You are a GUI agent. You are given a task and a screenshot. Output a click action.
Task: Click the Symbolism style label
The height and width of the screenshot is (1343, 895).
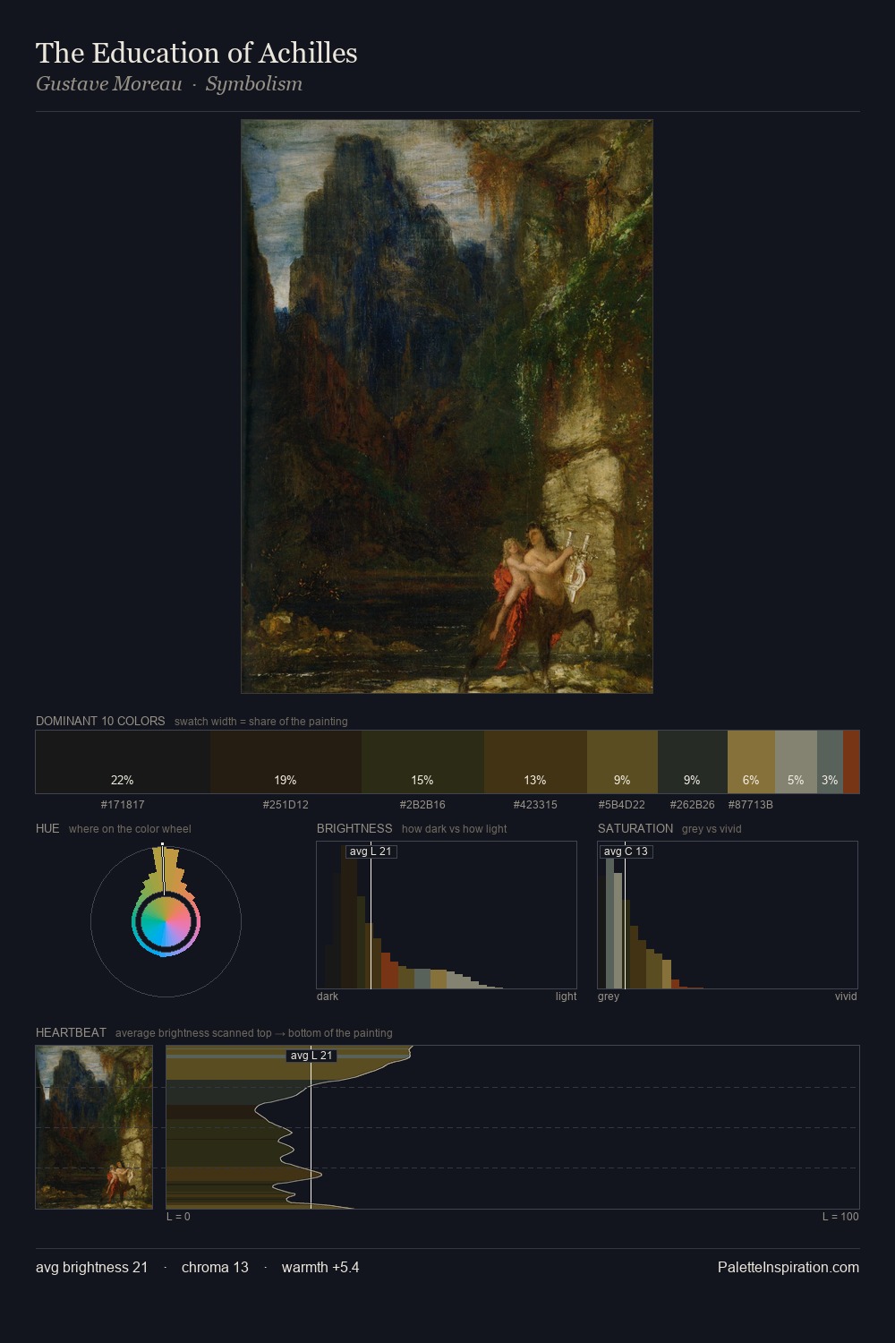click(254, 84)
